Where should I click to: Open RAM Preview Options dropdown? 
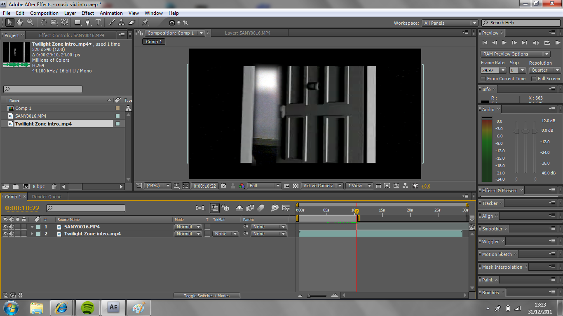click(515, 54)
